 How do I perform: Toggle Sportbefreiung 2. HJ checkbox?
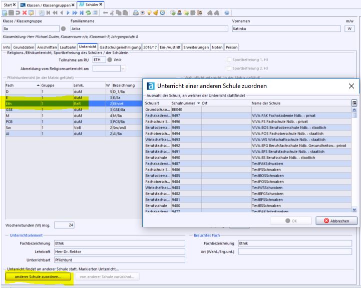[229, 68]
